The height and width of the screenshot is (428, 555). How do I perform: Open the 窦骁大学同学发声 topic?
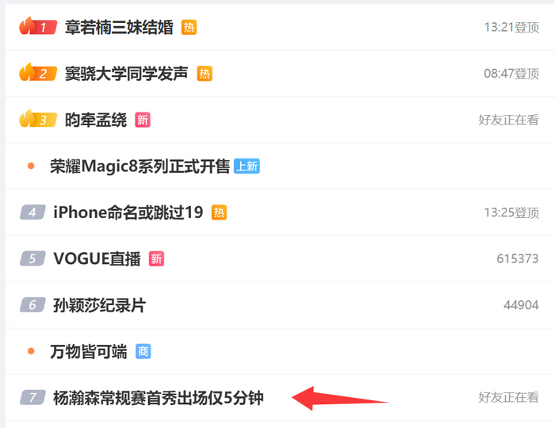click(126, 74)
